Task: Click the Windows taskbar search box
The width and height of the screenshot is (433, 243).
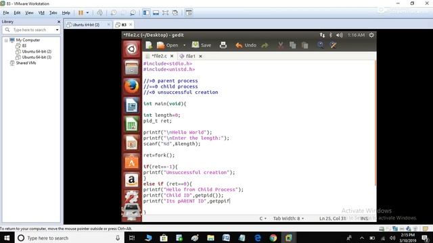Action: pyautogui.click(x=69, y=238)
